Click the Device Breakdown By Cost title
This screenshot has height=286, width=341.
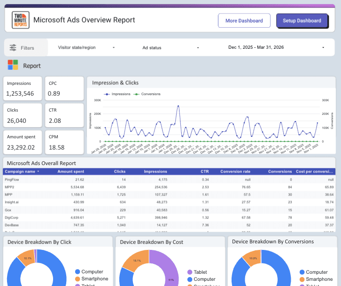[x=152, y=242]
